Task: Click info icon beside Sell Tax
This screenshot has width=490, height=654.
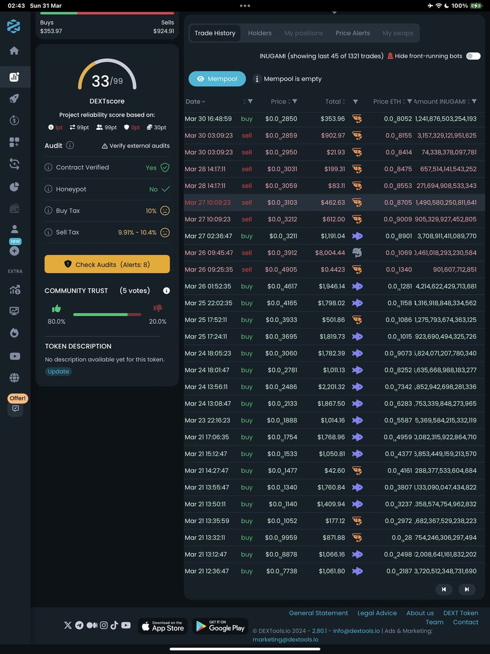Action: point(49,232)
